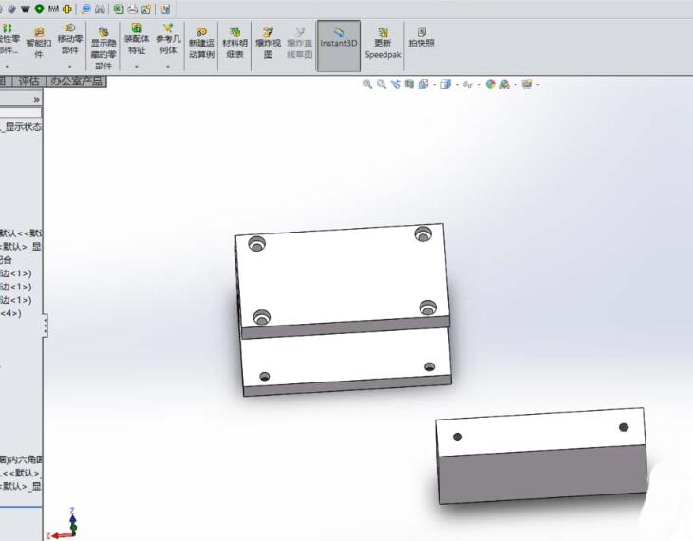Screen dimensions: 693x541
Task: Collapse the feature tree panel with » button
Action: [37, 99]
